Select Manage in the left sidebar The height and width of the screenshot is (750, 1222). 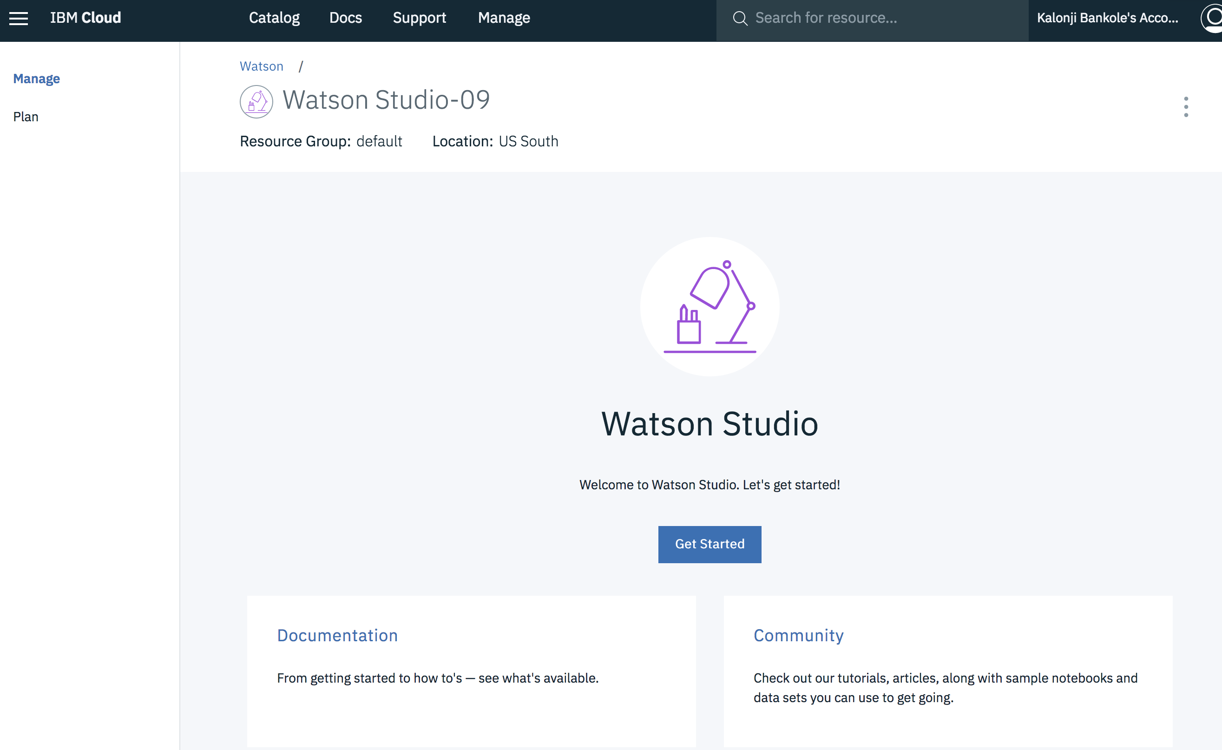[36, 79]
